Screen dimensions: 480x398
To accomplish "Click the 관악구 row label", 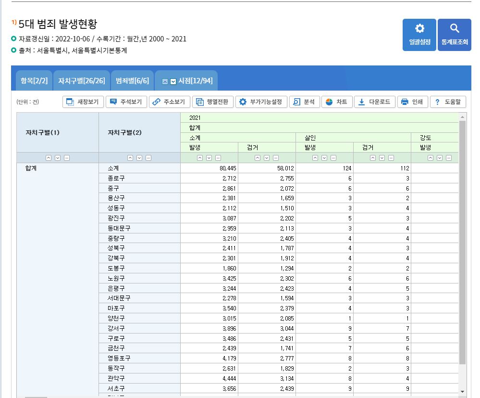I will click(116, 378).
